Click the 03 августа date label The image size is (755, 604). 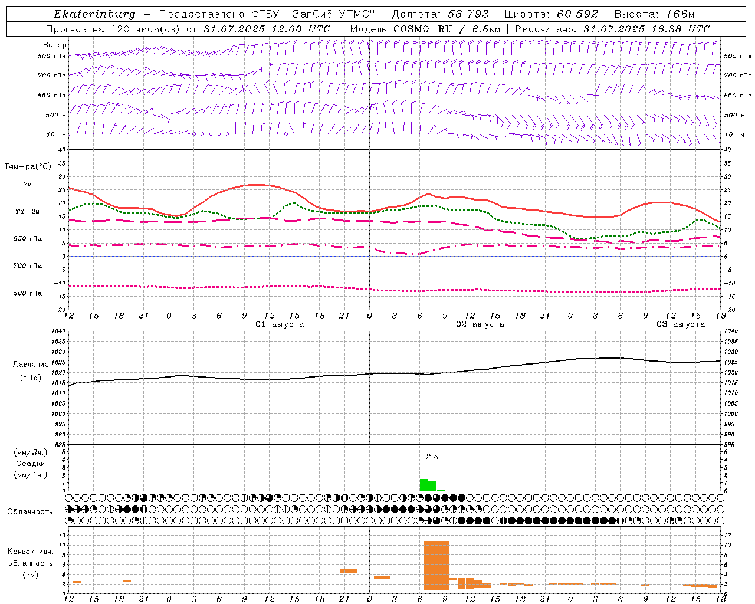coord(680,324)
